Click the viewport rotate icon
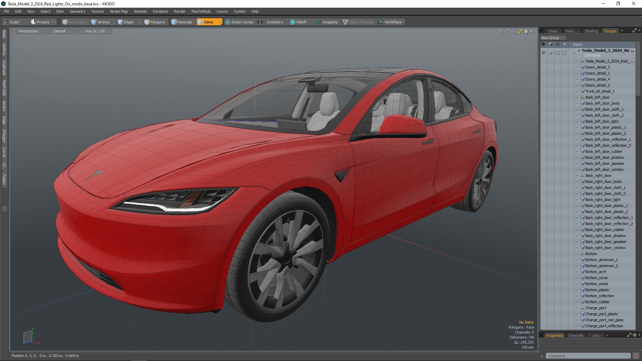The width and height of the screenshot is (642, 361). pos(507,31)
